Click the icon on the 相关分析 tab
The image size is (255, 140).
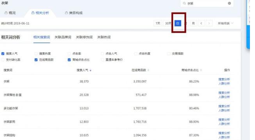pos(33,12)
